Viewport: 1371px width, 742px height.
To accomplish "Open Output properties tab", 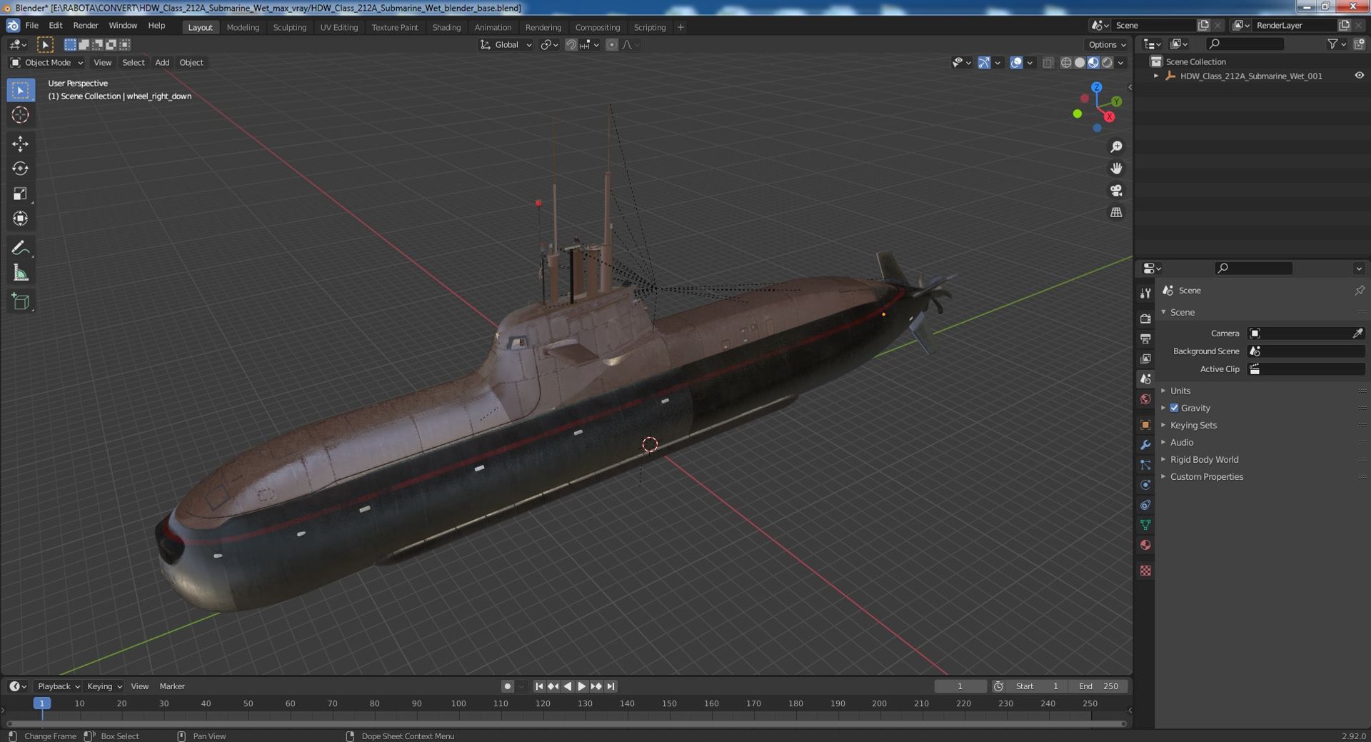I will click(1145, 339).
